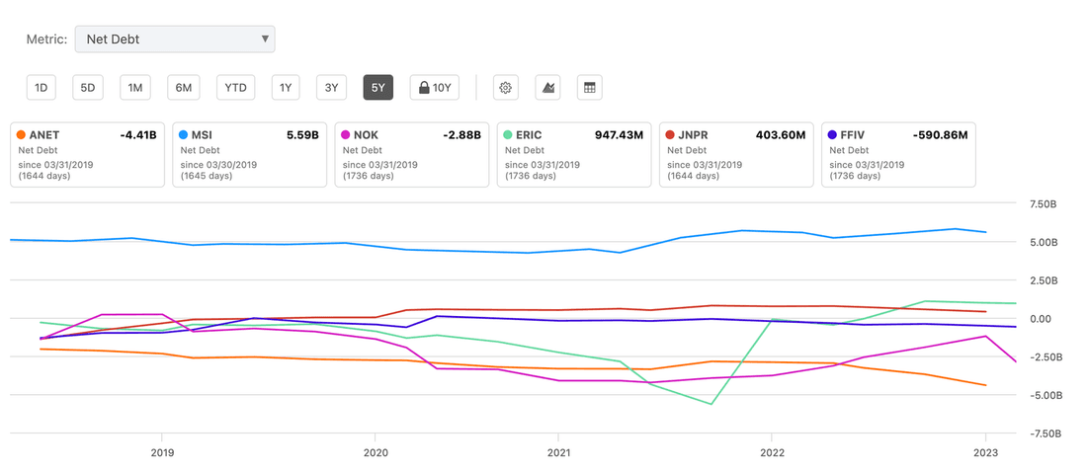Click the orange ANET line end point

986,385
